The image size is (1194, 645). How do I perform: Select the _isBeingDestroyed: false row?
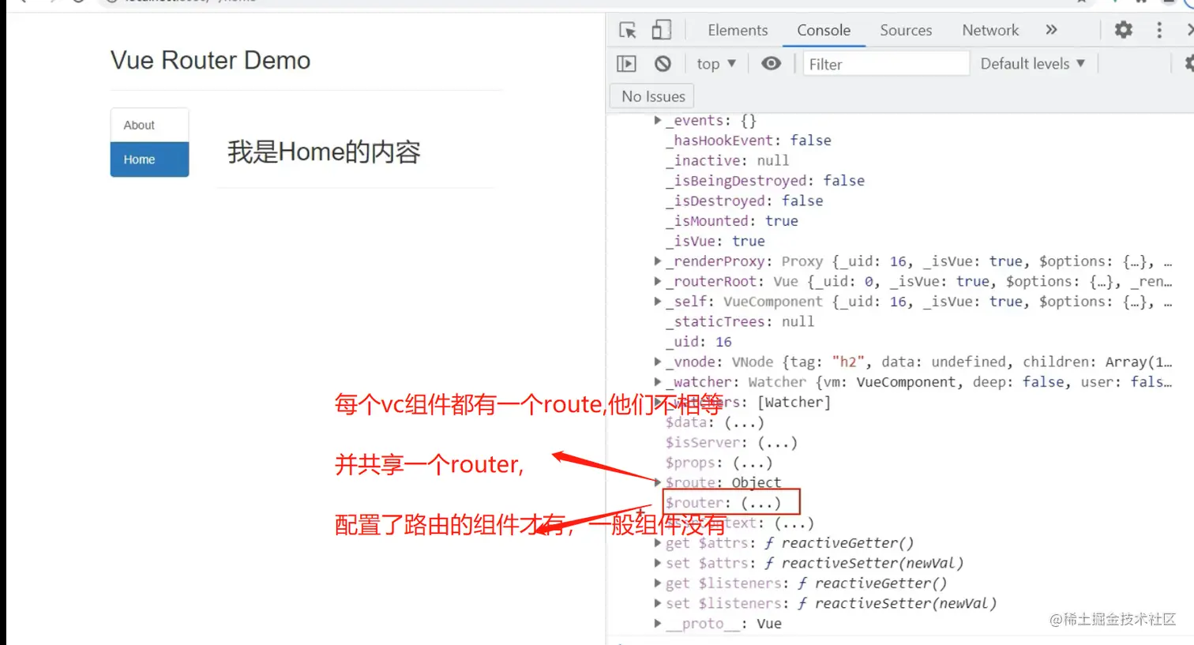tap(765, 181)
